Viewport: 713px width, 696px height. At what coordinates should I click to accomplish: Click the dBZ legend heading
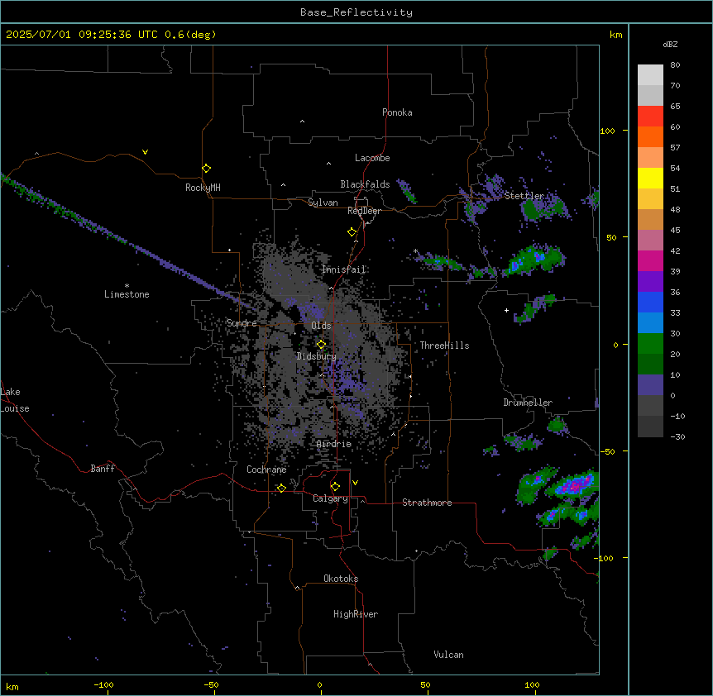pos(670,45)
